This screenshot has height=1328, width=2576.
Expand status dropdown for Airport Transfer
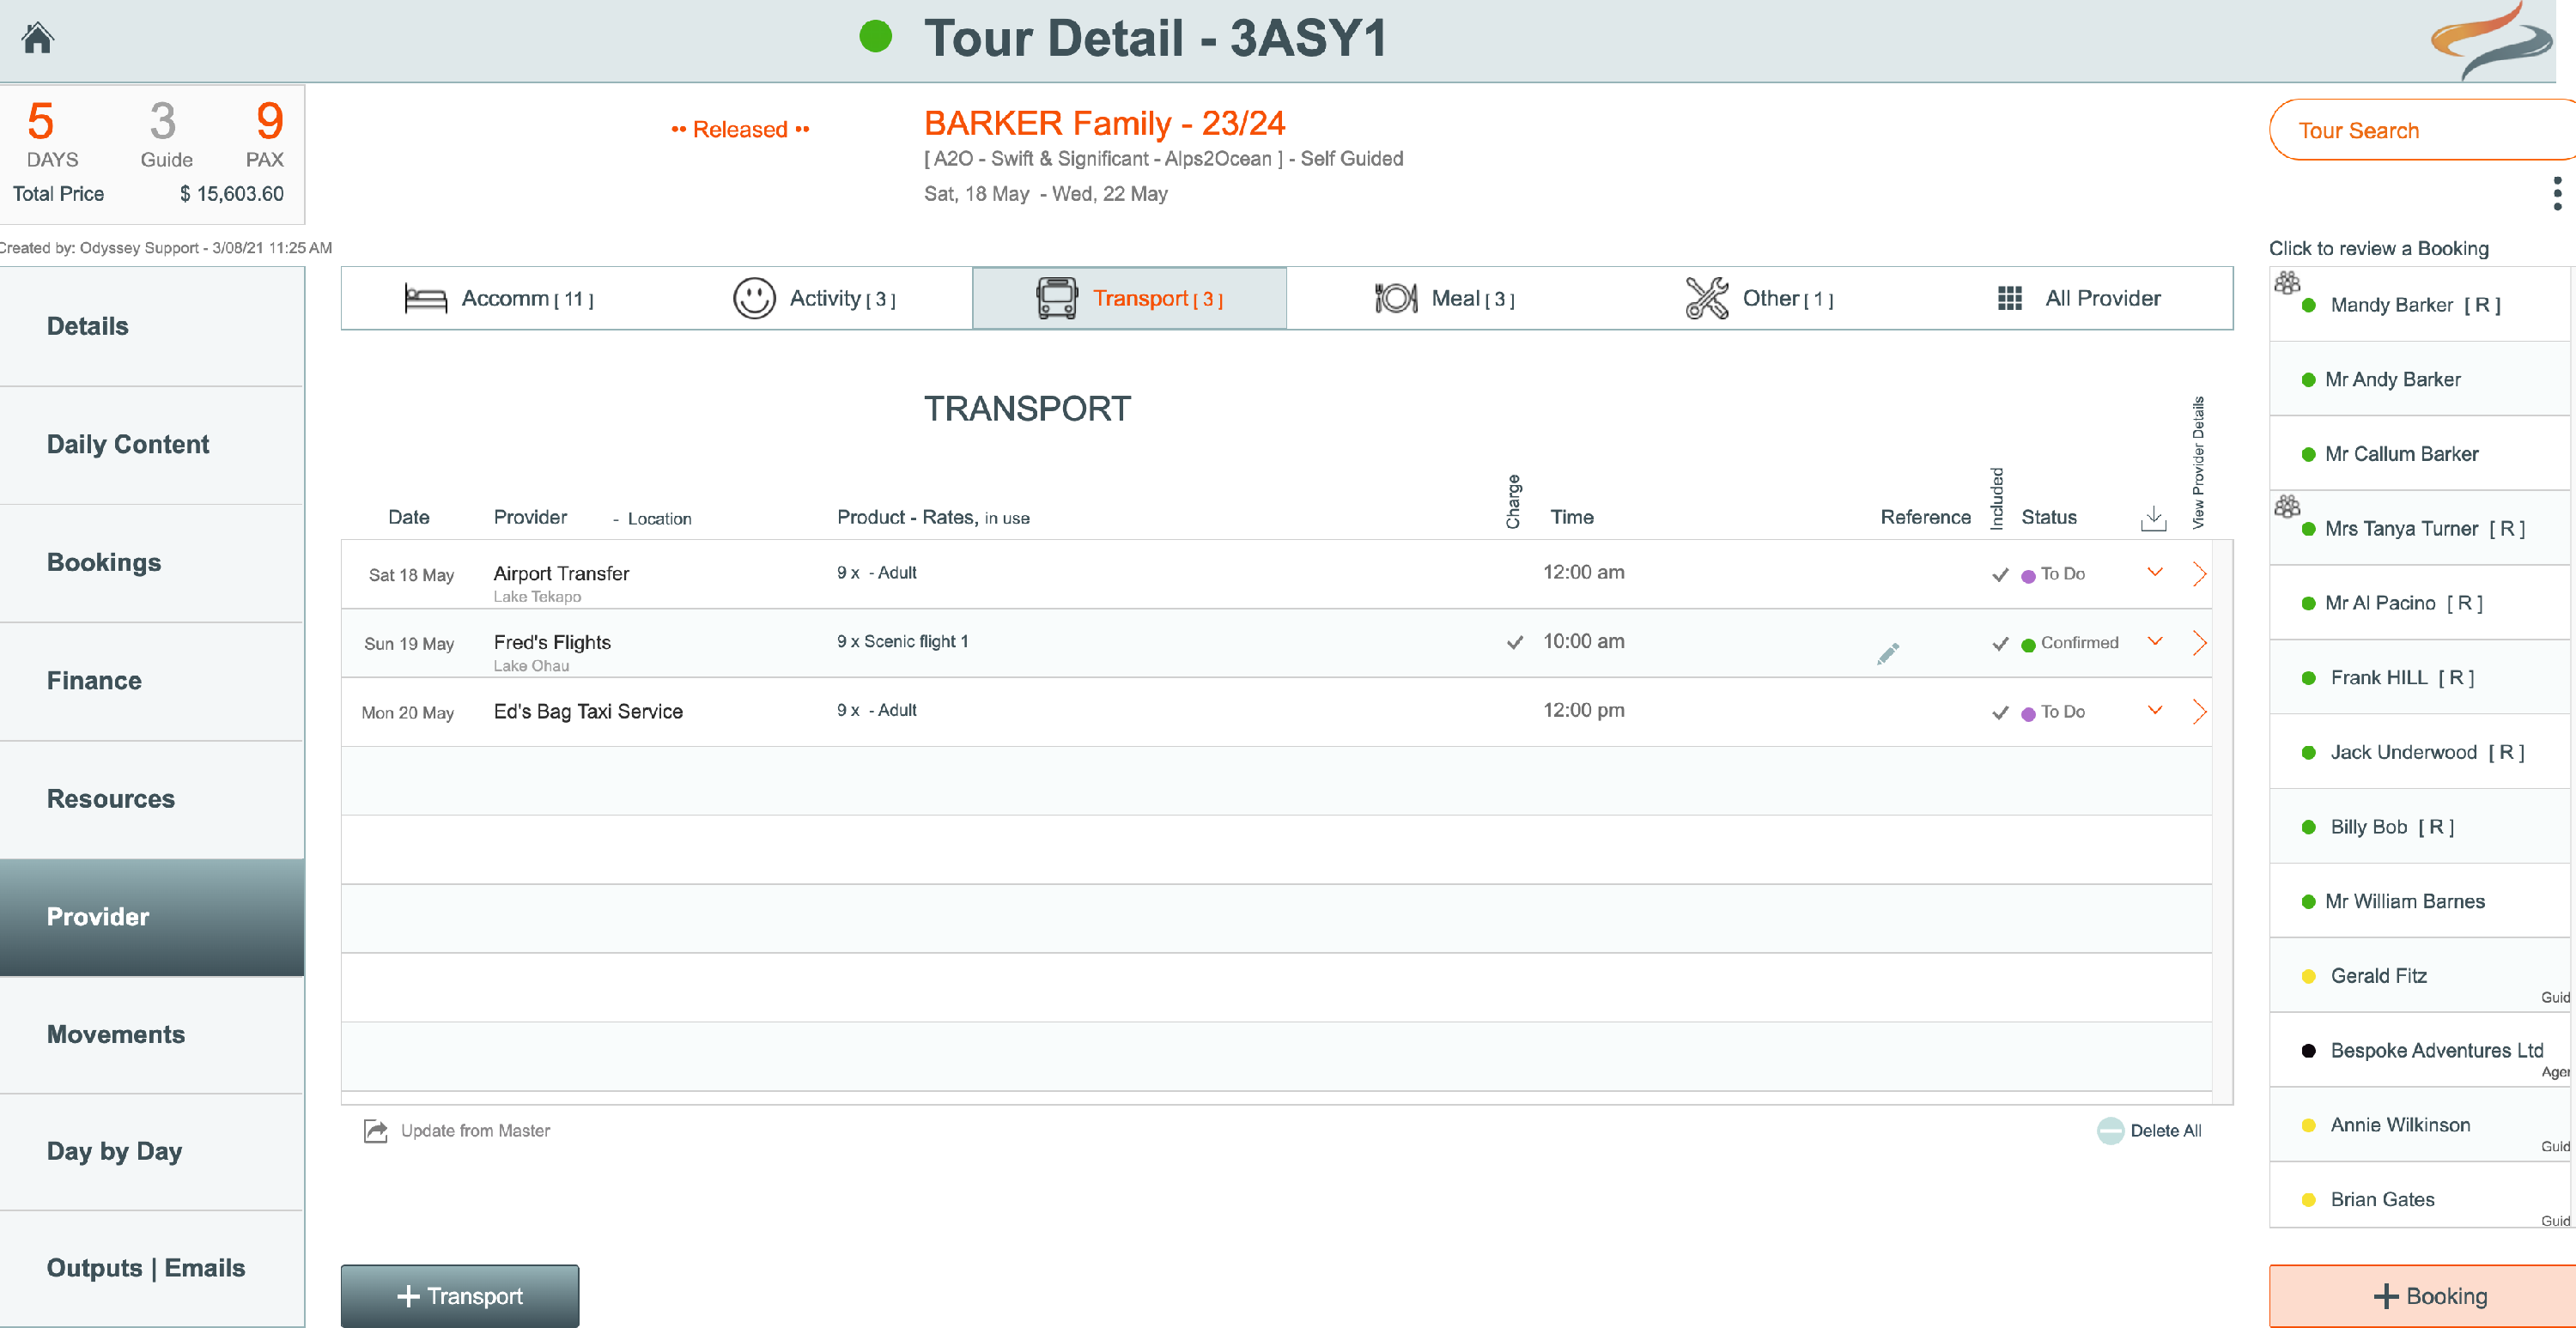click(x=2155, y=572)
